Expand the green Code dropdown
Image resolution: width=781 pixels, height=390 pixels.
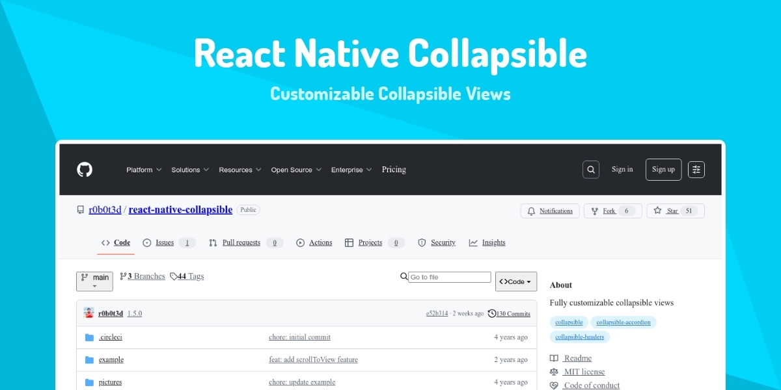point(515,281)
